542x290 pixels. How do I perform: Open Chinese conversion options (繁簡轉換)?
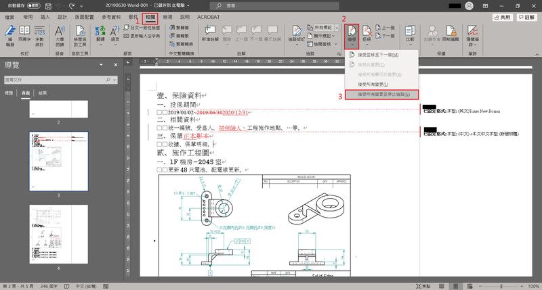coord(182,44)
